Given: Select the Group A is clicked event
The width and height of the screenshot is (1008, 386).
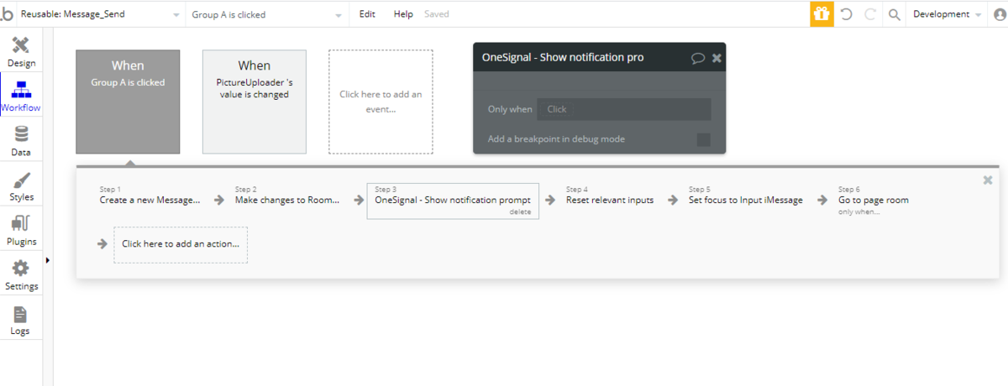Looking at the screenshot, I should tap(128, 102).
